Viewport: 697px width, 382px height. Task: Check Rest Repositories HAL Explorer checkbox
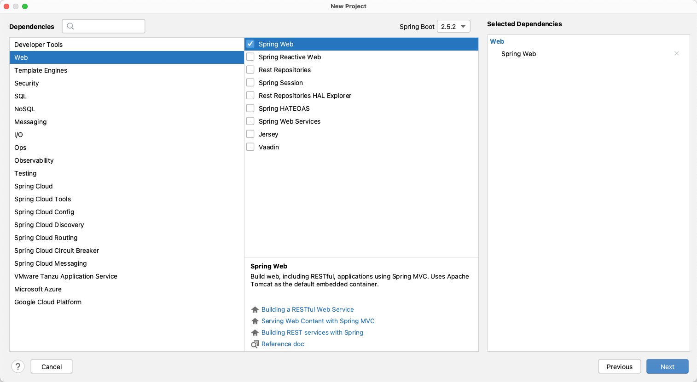pos(250,96)
